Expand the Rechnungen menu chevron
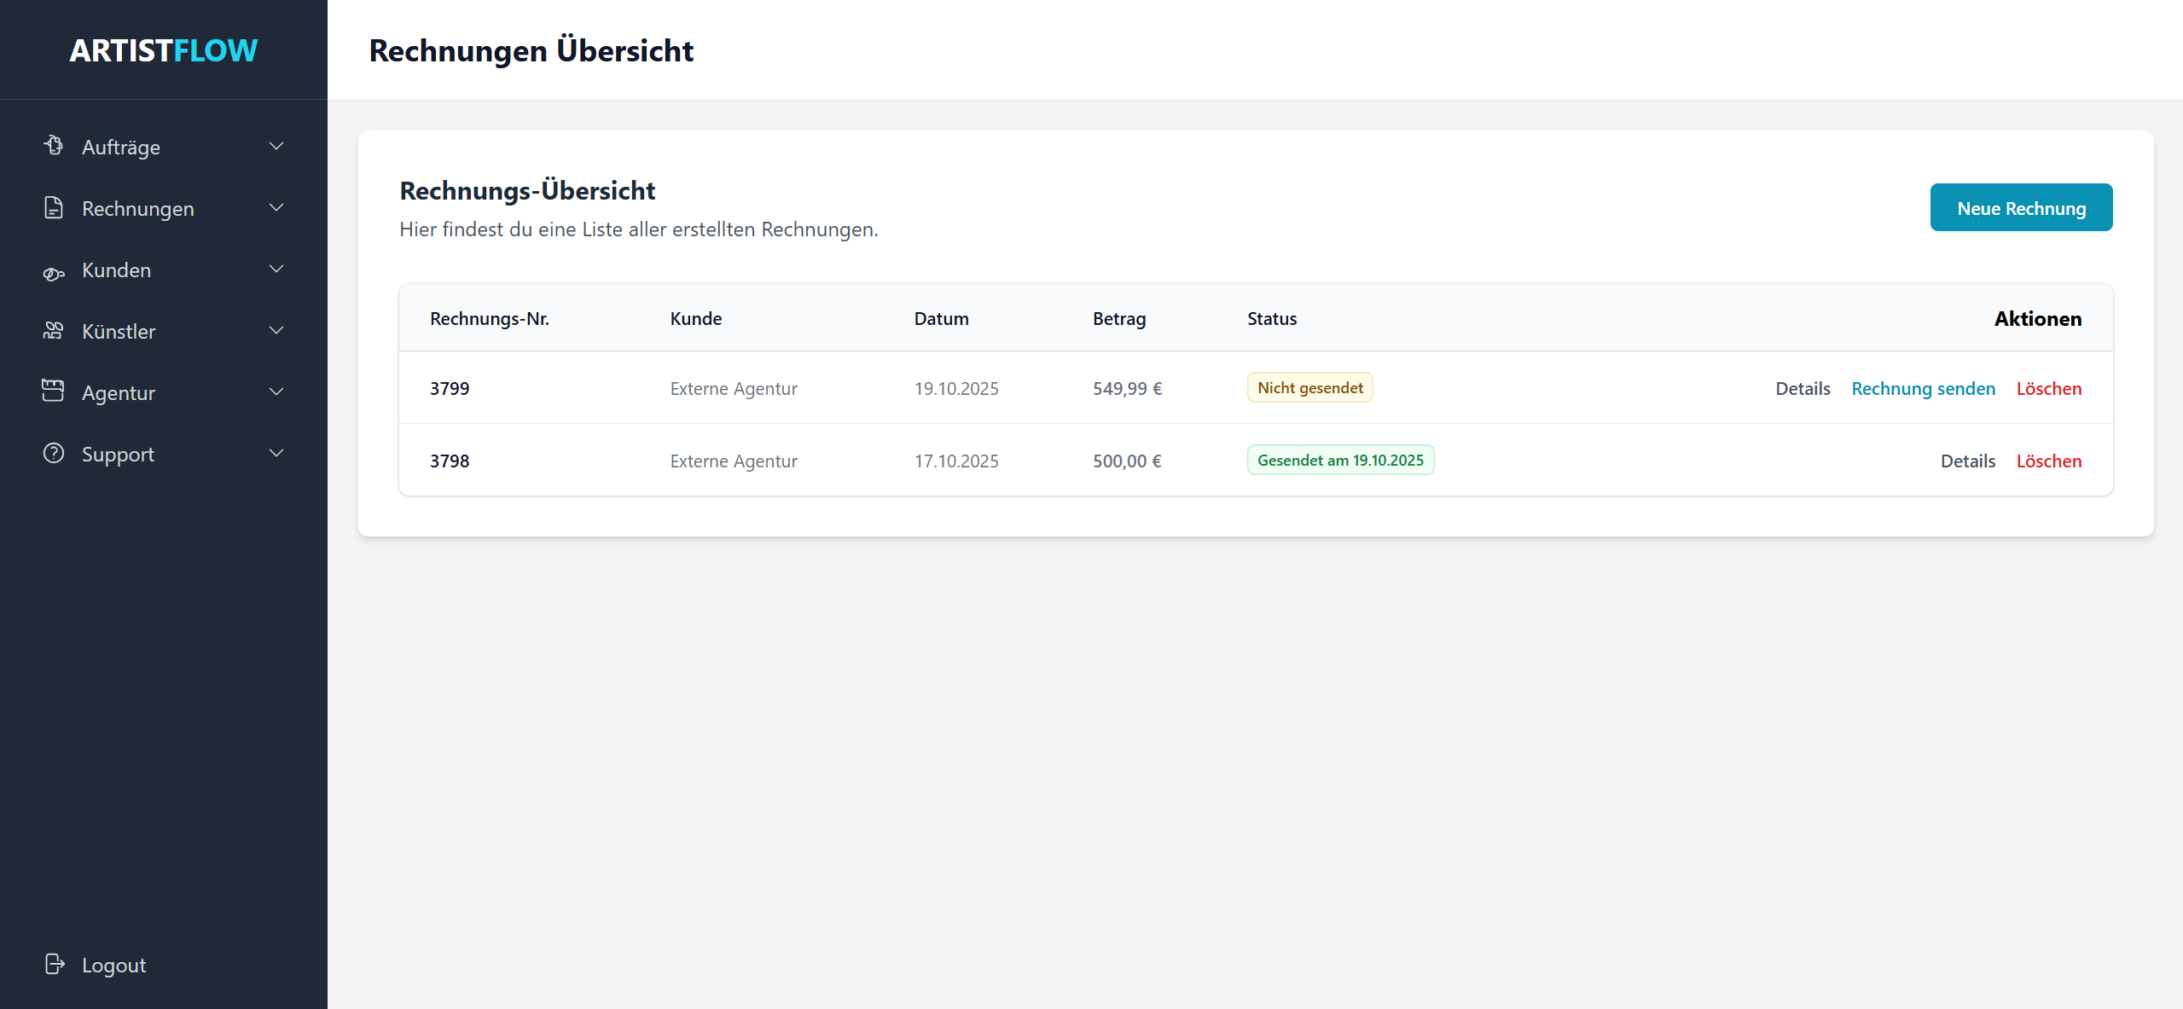Image resolution: width=2183 pixels, height=1009 pixels. (276, 208)
